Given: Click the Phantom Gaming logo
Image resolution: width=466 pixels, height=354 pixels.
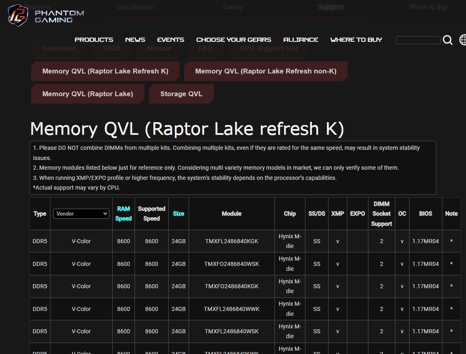Looking at the screenshot, I should (x=46, y=16).
